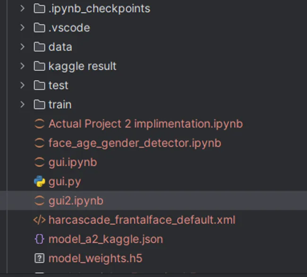This screenshot has width=307, height=277.
Task: Select the kaggle result folder name
Action: click(82, 66)
